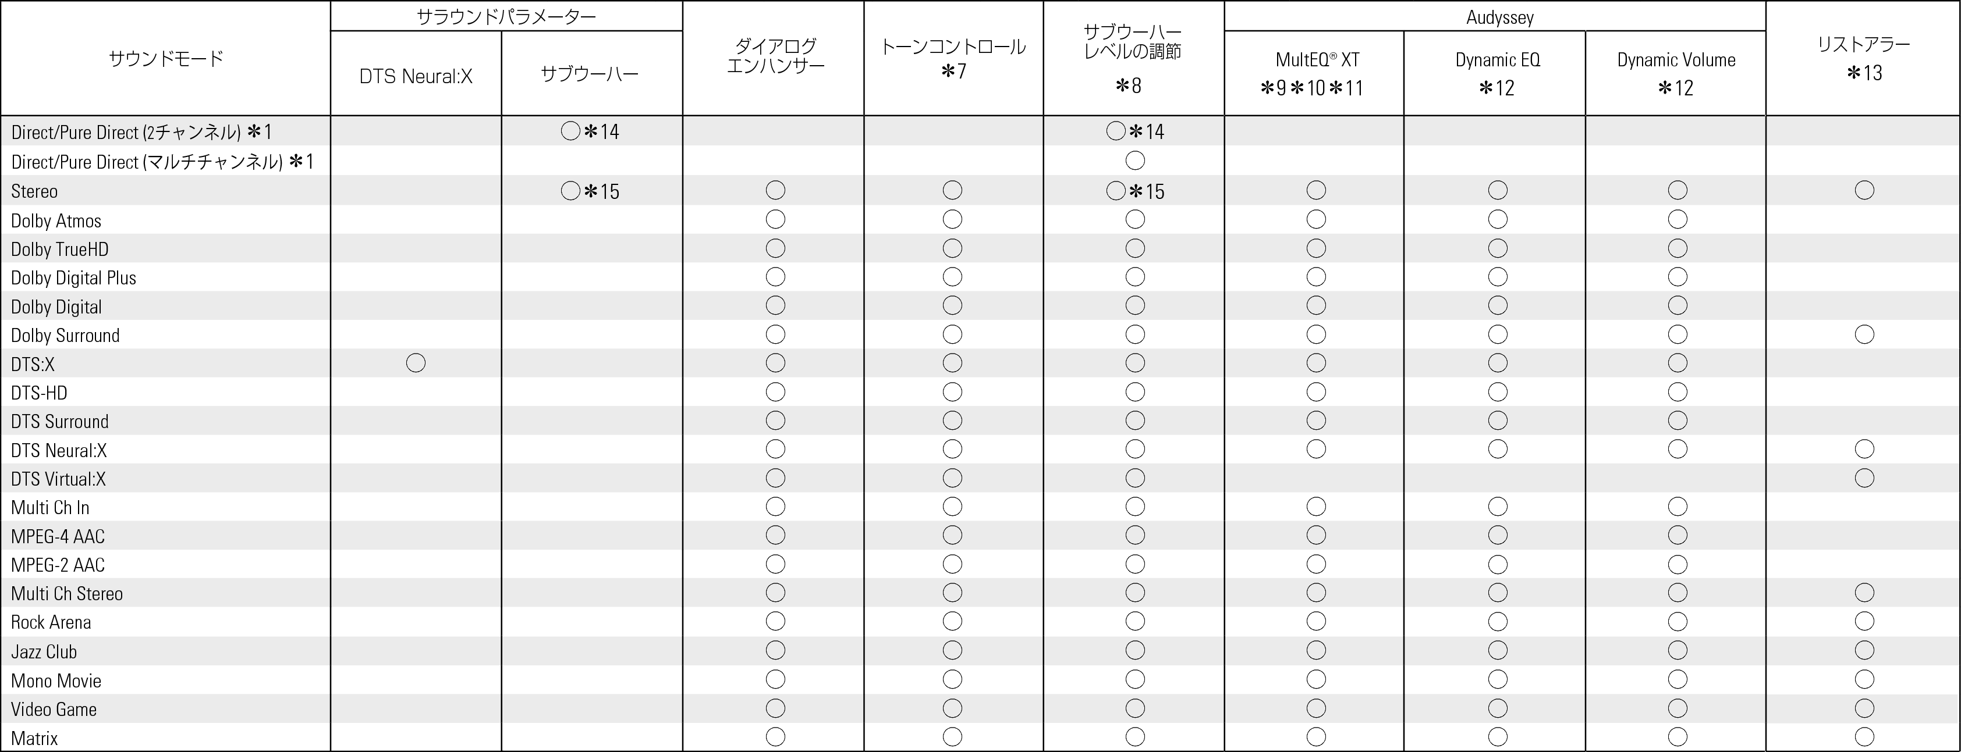Image resolution: width=1961 pixels, height=752 pixels.
Task: Click the Dolby Surround circle under リストアラー
Action: click(1864, 334)
